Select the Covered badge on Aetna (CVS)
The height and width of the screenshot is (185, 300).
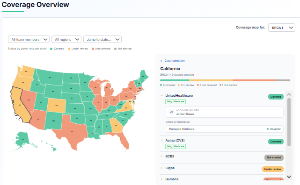tap(276, 142)
